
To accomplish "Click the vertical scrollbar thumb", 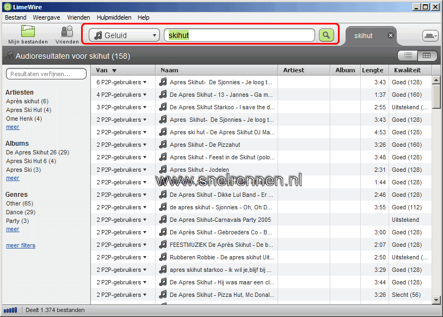I will click(436, 96).
